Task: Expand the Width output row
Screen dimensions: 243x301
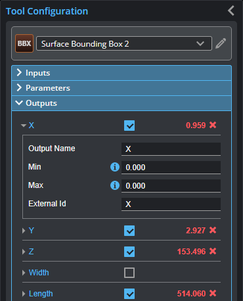Action: tap(24, 273)
